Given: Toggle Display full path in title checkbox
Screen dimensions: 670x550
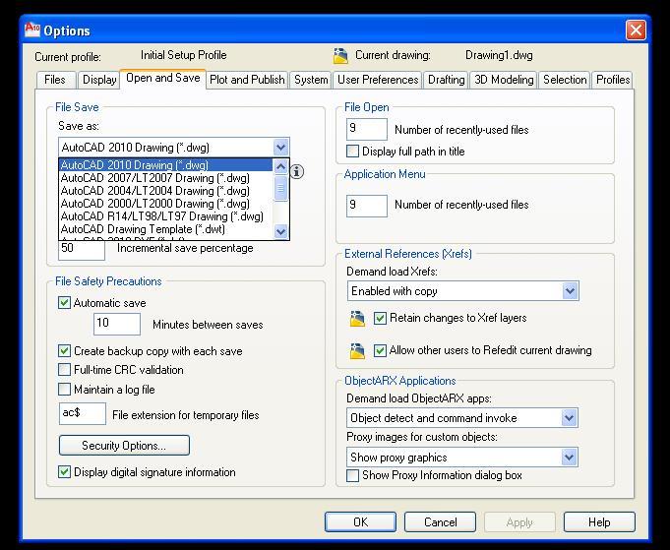Looking at the screenshot, I should 352,151.
